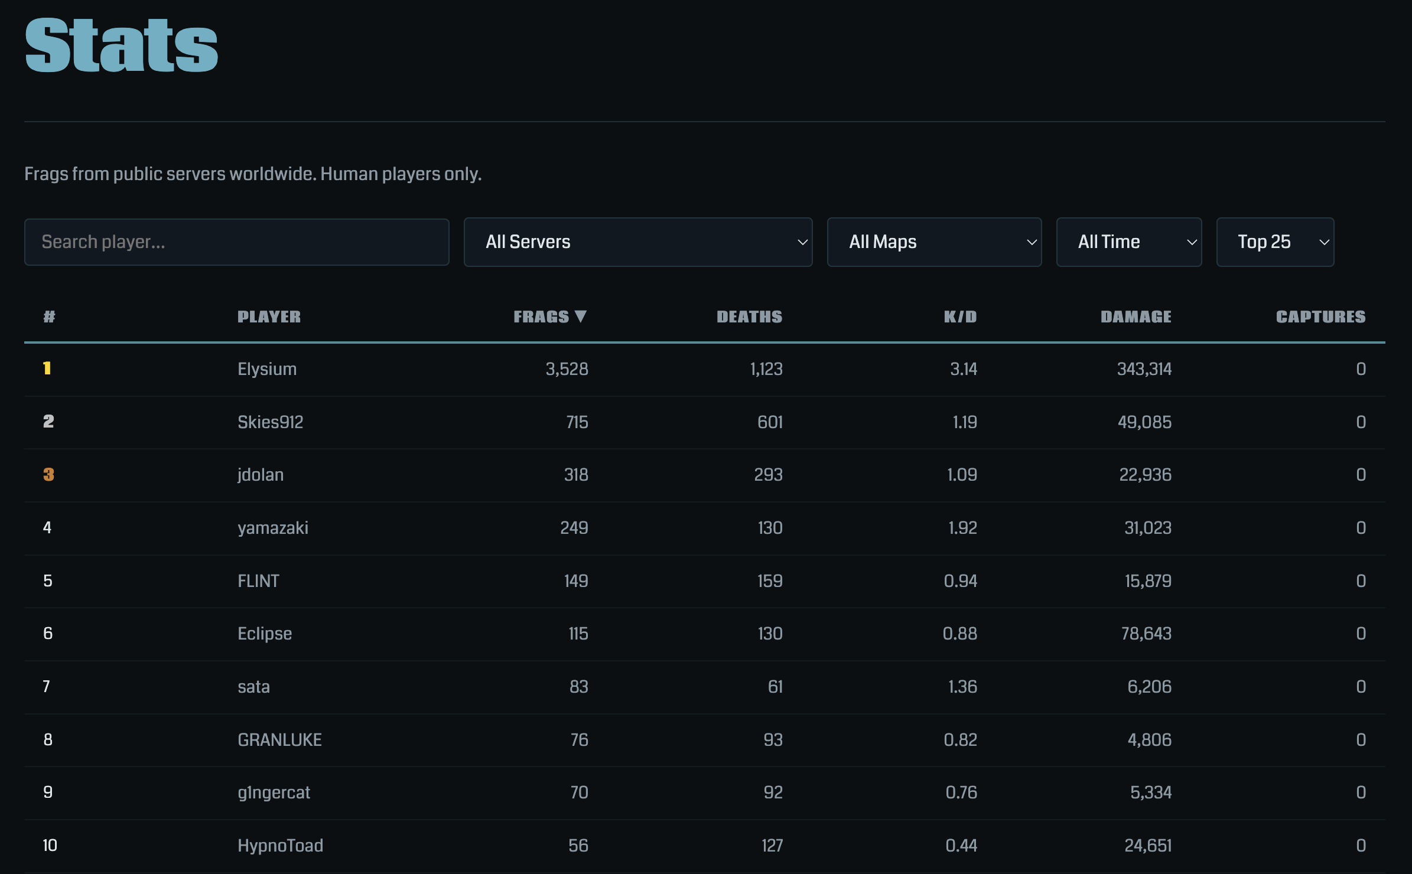Viewport: 1412px width, 874px height.
Task: Click FLINT's deaths value 159
Action: click(x=770, y=581)
